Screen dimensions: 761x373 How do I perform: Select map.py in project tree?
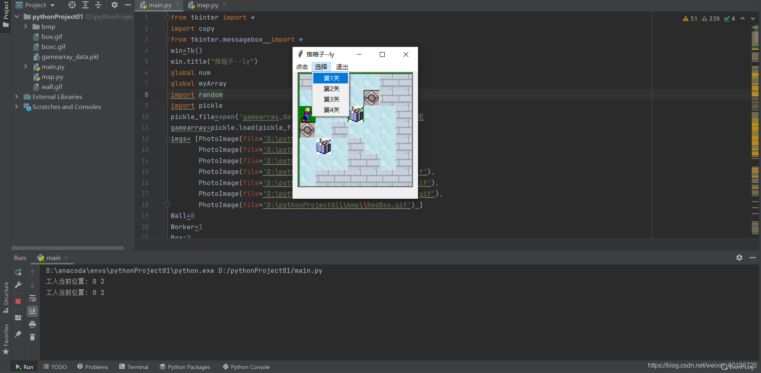coord(48,77)
